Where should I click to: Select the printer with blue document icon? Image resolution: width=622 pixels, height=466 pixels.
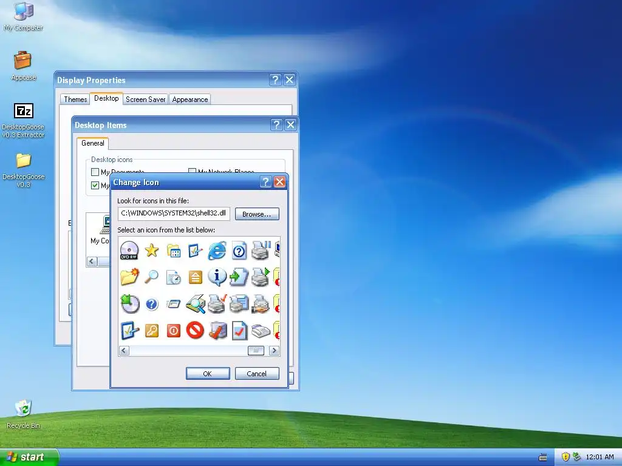pos(239,303)
